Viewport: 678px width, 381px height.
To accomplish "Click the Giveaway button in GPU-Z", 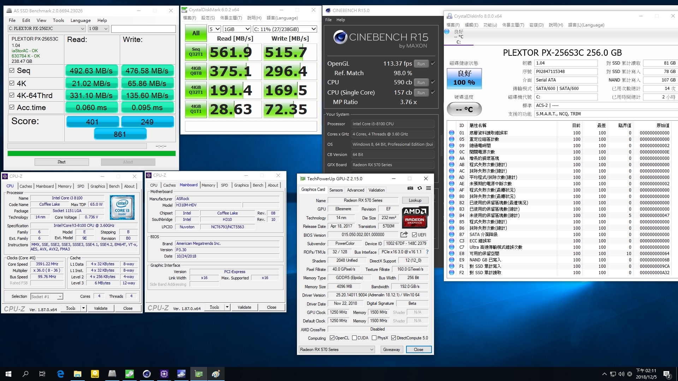I will point(391,349).
